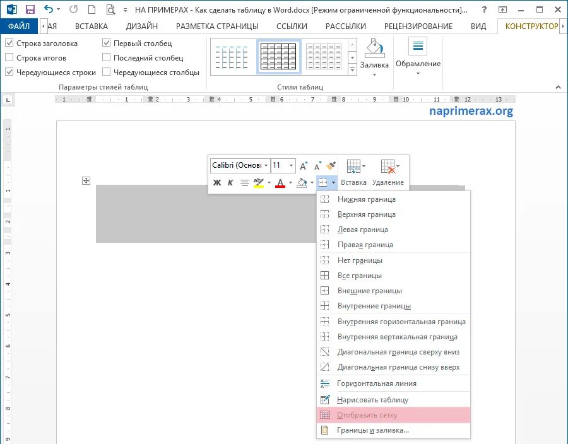Enable Чередующиеся столбцы checkbox
The width and height of the screenshot is (568, 444).
click(106, 72)
